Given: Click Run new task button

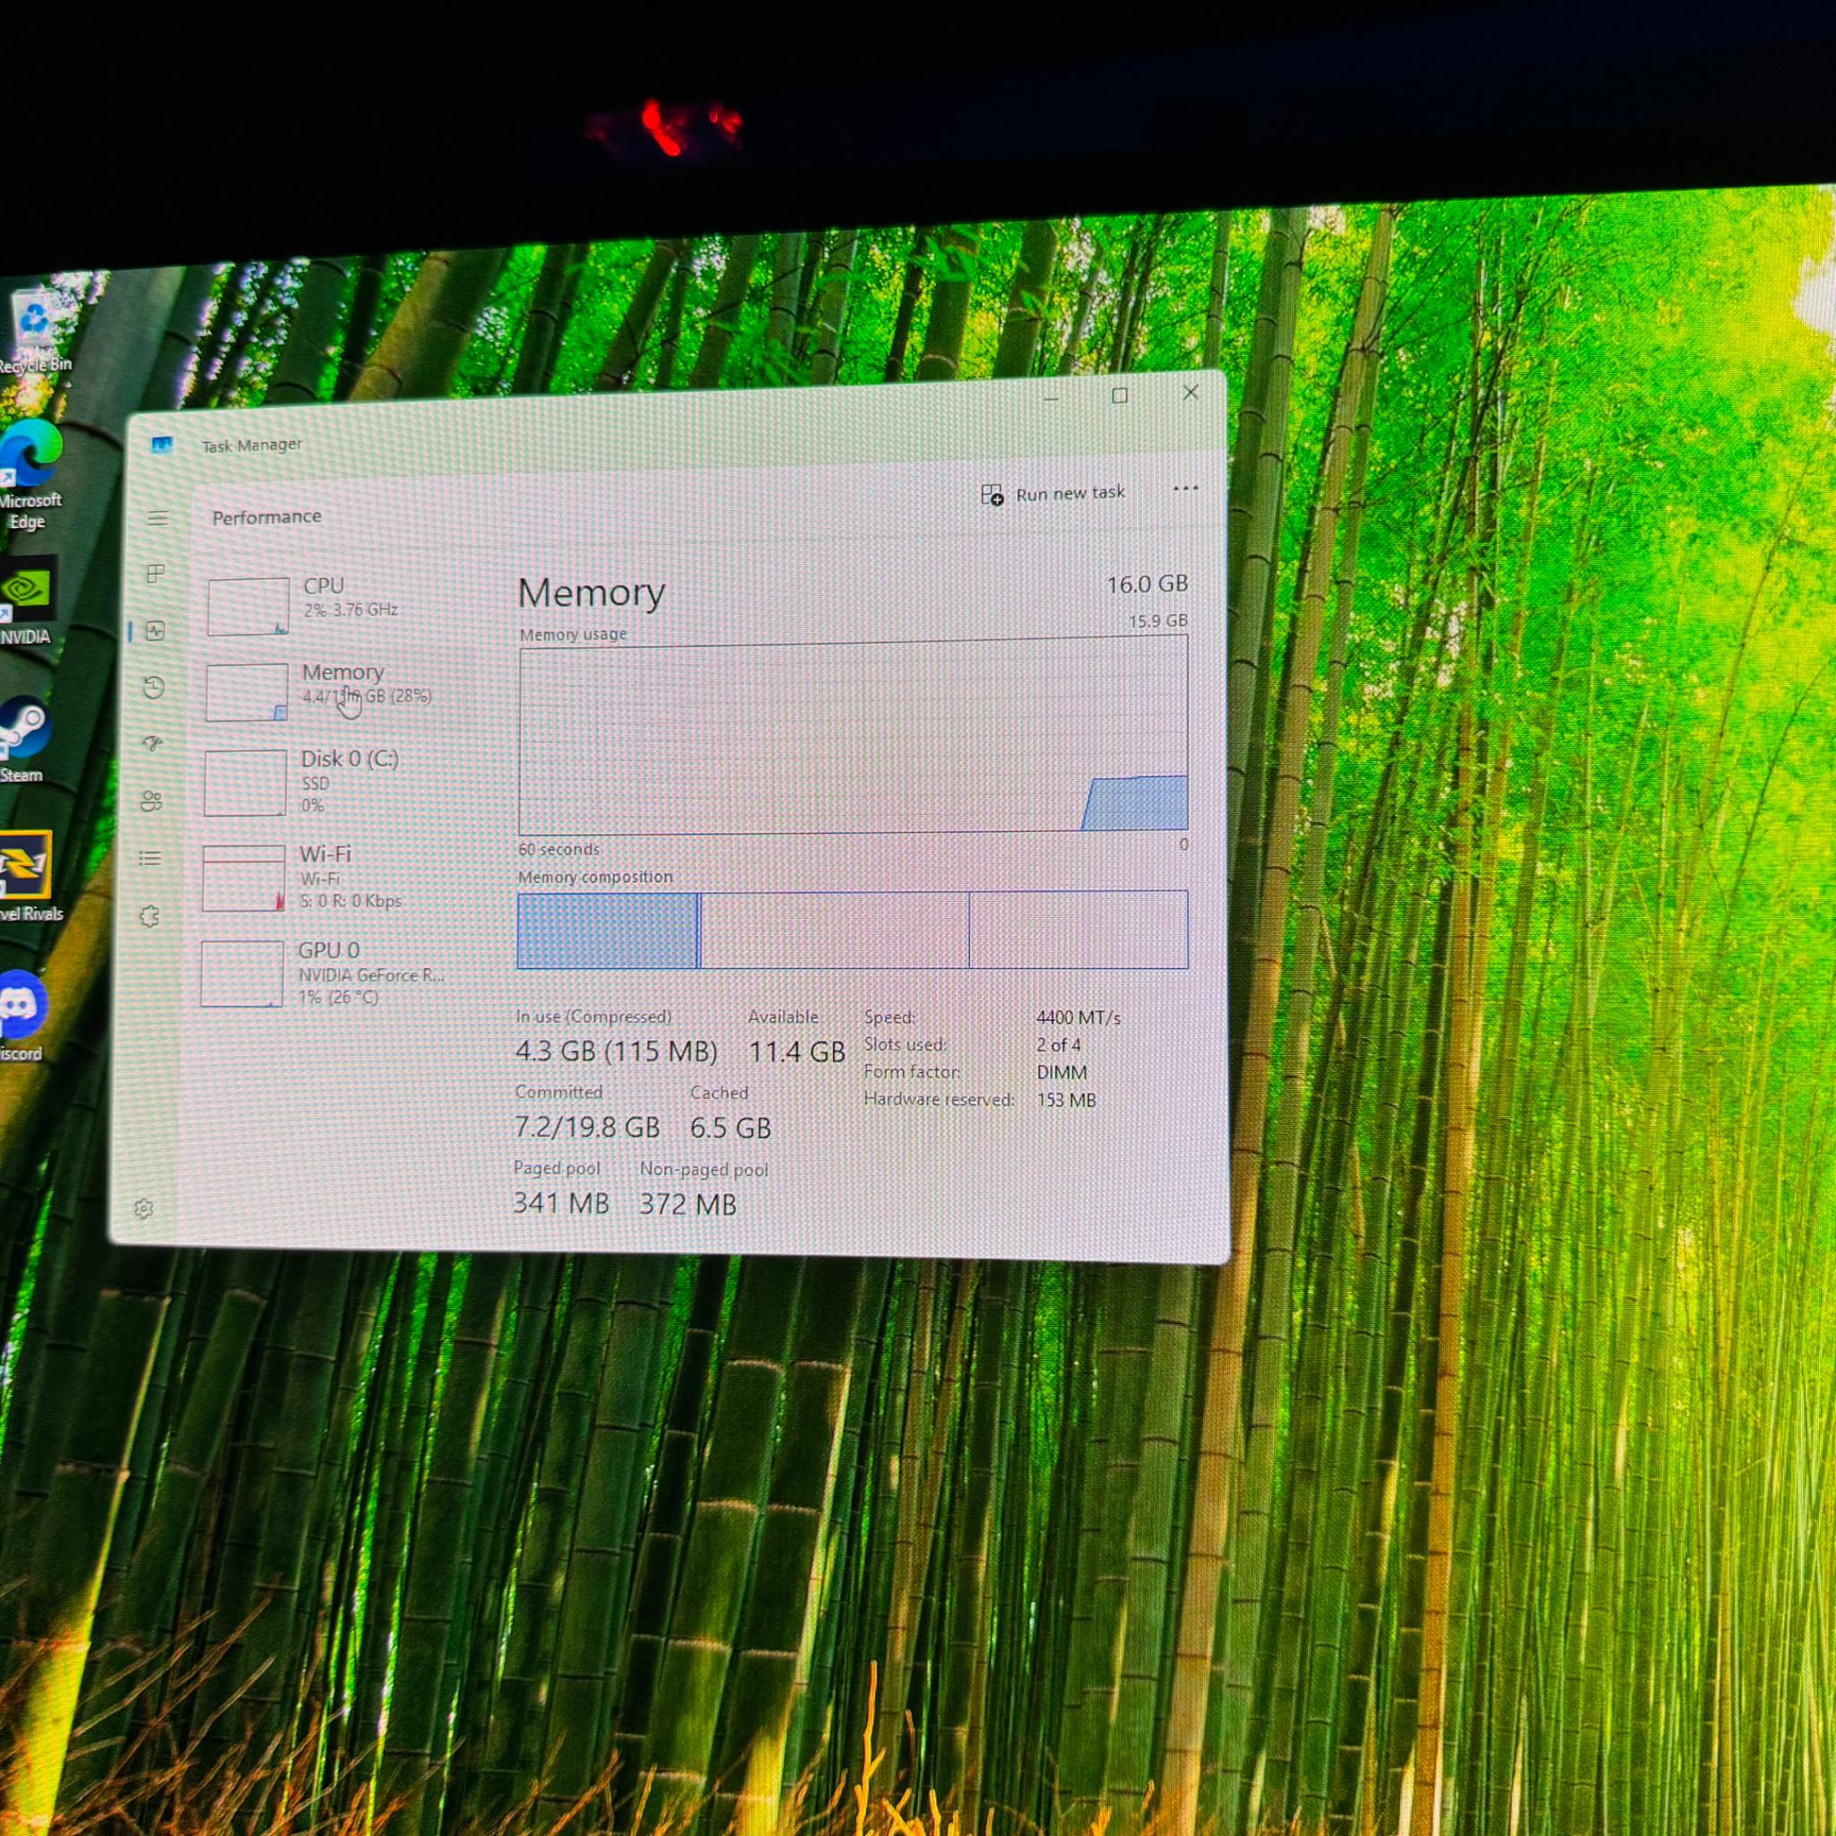Looking at the screenshot, I should [x=1053, y=494].
